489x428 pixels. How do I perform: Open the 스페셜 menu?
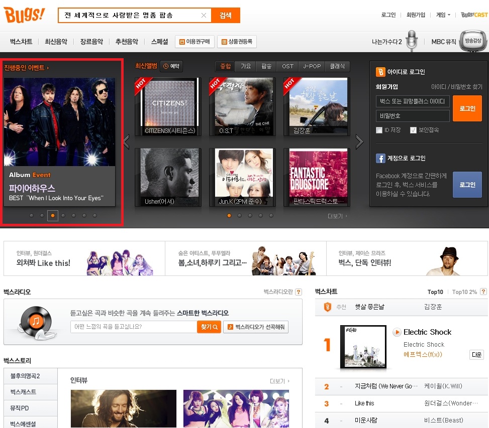(x=159, y=42)
